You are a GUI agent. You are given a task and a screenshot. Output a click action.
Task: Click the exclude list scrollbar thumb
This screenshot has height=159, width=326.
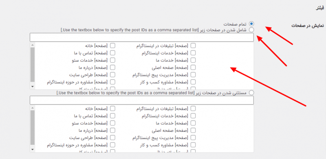pyautogui.click(x=33, y=127)
